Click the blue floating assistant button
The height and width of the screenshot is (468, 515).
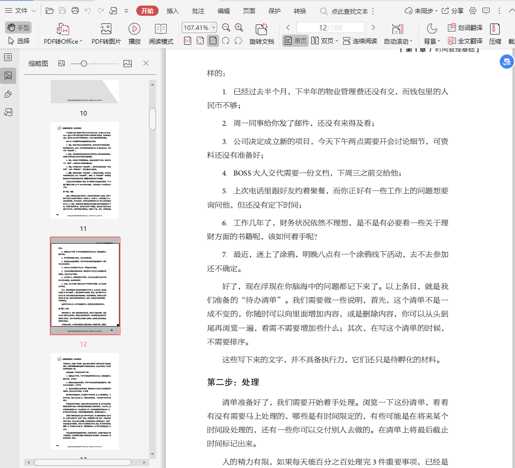tap(506, 62)
